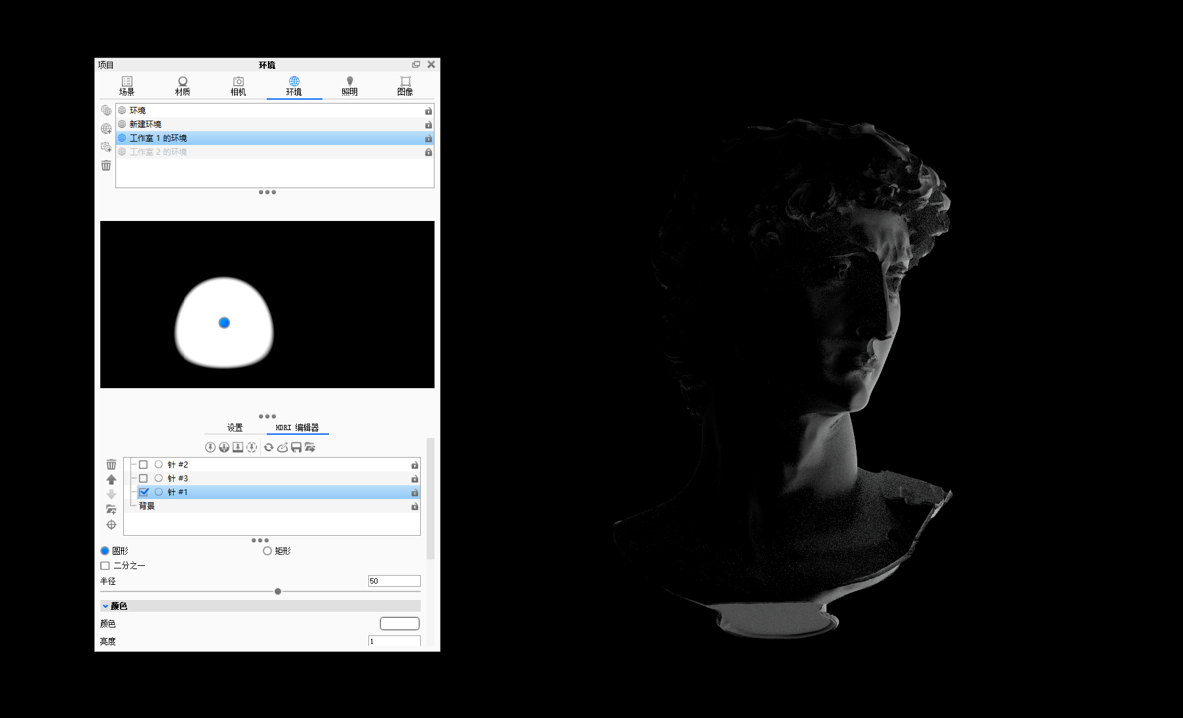Collapse the 颜色 section header
1183x718 pixels.
click(x=106, y=606)
